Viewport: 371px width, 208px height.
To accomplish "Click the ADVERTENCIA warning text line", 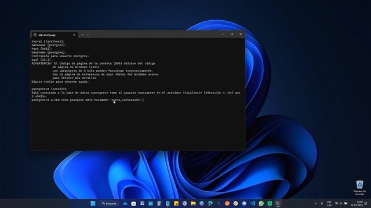I will tap(93, 64).
